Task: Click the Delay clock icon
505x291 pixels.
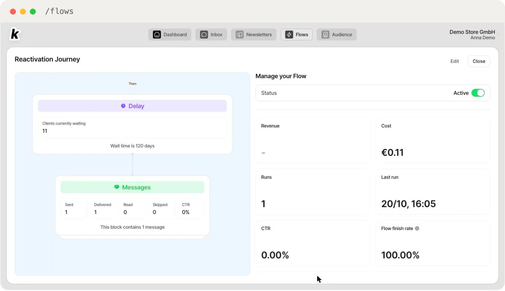Action: tap(123, 106)
